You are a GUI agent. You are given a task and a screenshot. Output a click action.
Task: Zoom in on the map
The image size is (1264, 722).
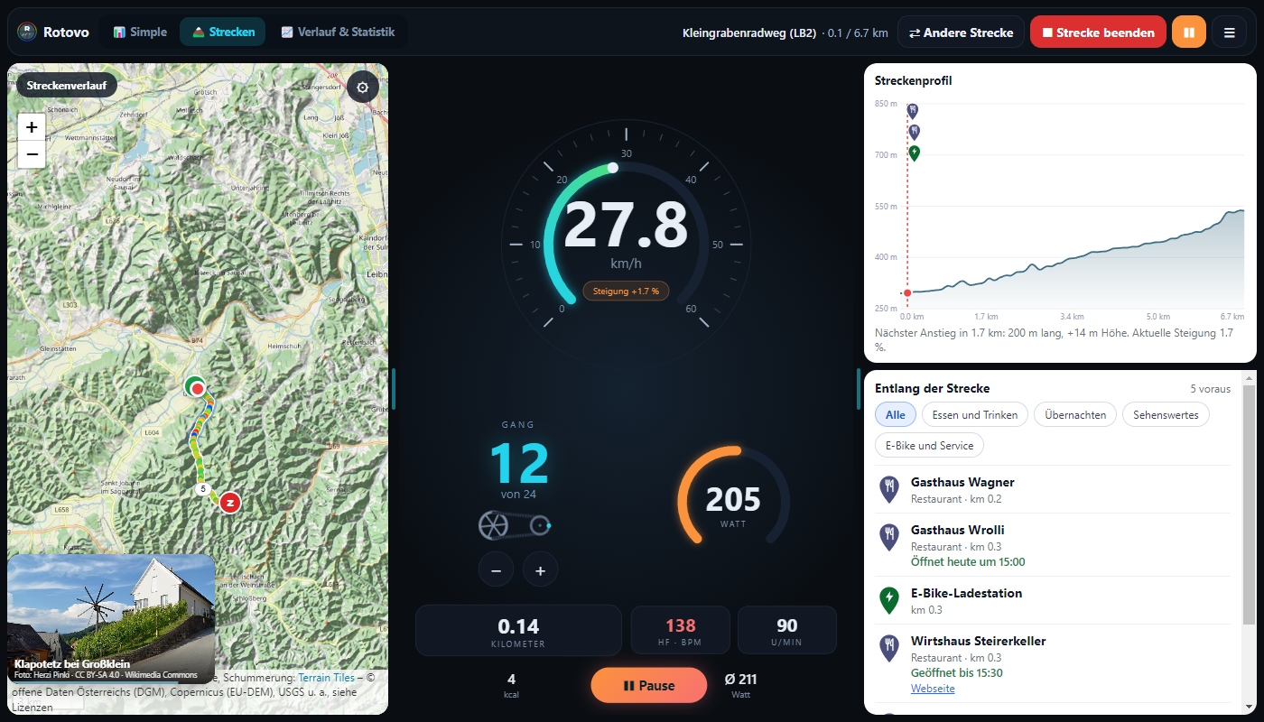pos(32,127)
